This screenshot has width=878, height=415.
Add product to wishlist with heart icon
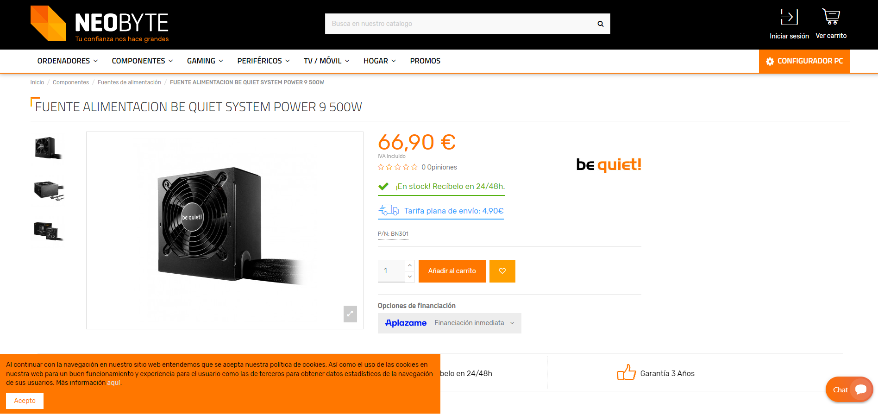pyautogui.click(x=502, y=271)
